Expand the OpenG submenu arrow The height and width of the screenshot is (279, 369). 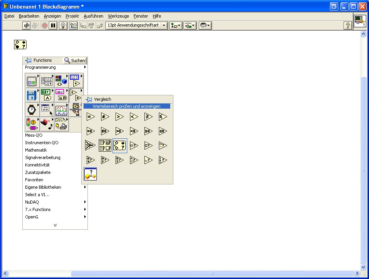click(85, 217)
